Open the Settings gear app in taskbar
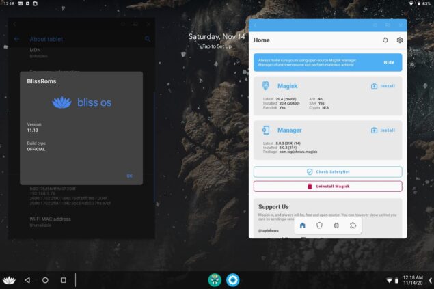The width and height of the screenshot is (434, 289). pos(233,279)
